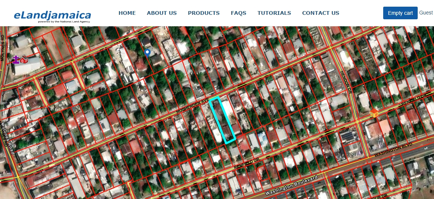Screen dimensions: 434x199
Task: Click the Molynes Road label
Action: (x=7, y=138)
